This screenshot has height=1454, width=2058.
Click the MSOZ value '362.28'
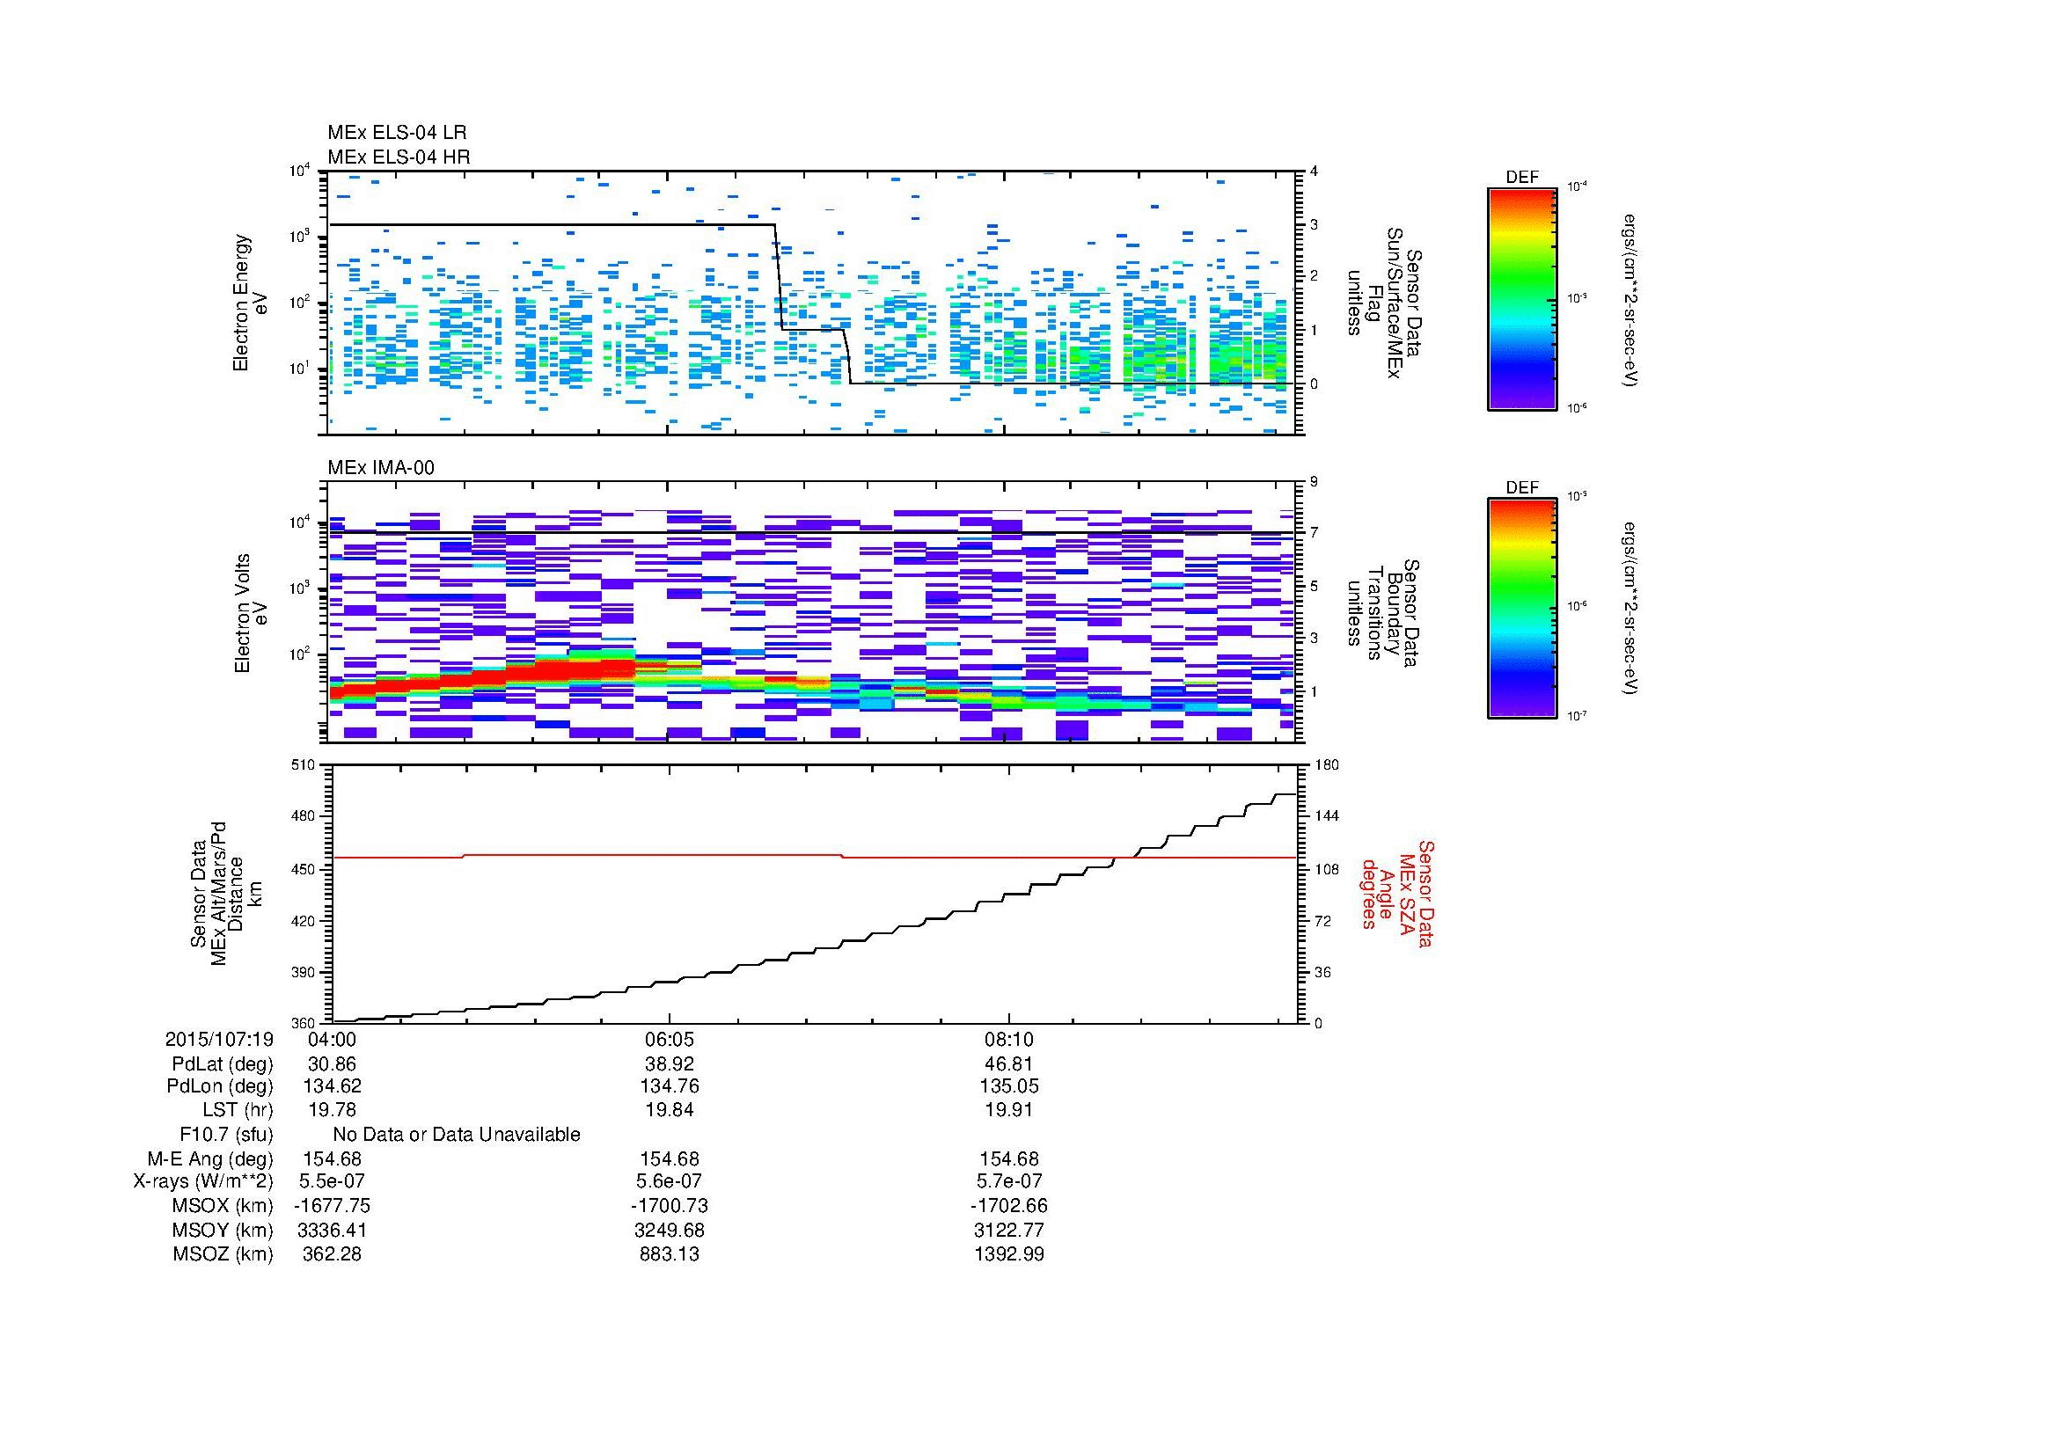tap(332, 1254)
